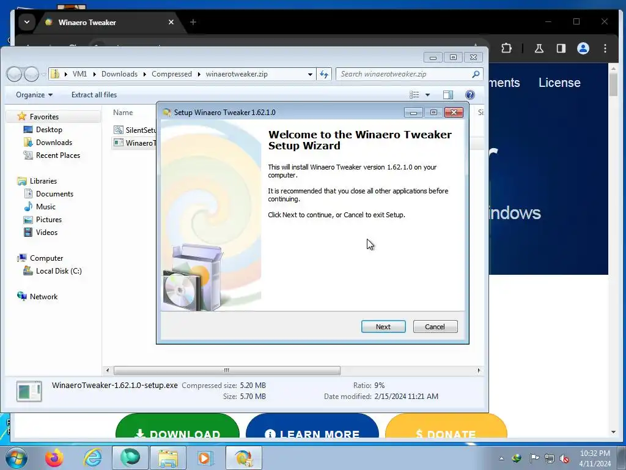
Task: Expand arrow after VM1 in breadcrumb
Action: [x=94, y=74]
